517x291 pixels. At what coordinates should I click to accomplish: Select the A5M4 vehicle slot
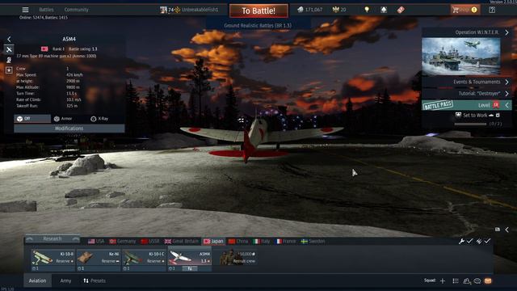(190, 258)
